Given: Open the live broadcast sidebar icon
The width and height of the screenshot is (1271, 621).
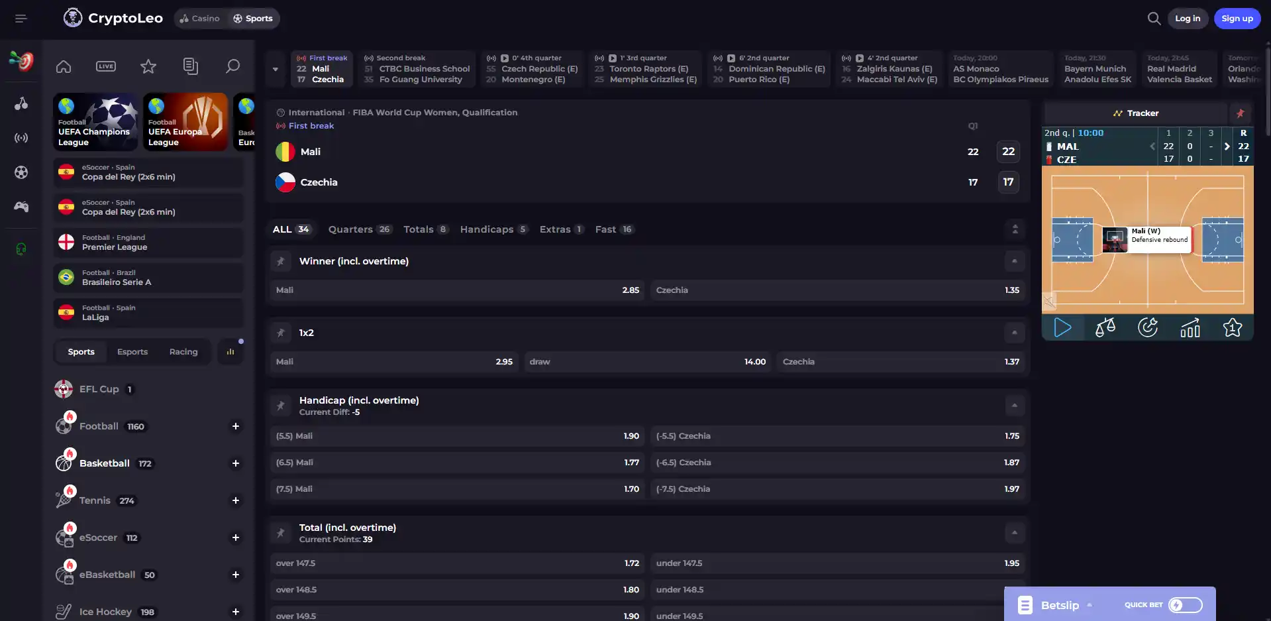Looking at the screenshot, I should pos(21,138).
